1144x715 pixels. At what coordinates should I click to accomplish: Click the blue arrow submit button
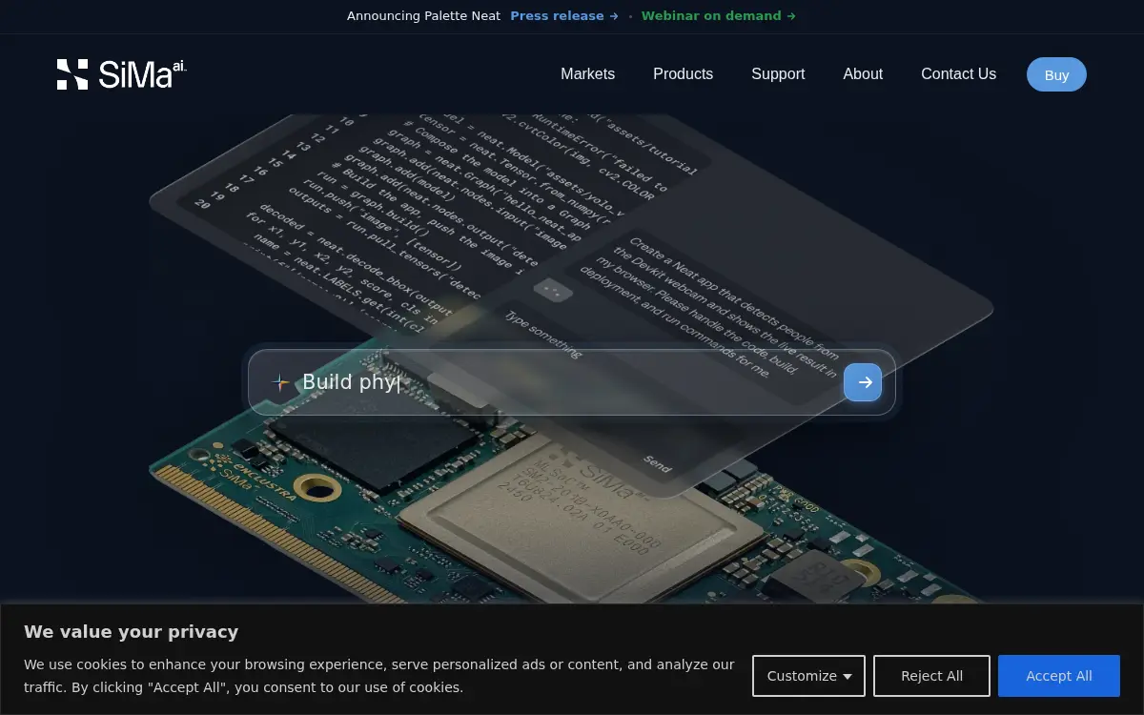(863, 382)
